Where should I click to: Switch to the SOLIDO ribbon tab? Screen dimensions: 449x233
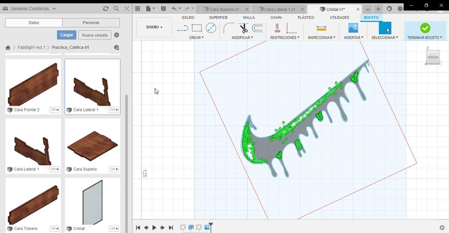188,18
